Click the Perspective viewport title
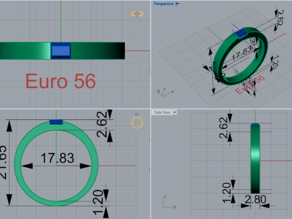 pyautogui.click(x=164, y=4)
